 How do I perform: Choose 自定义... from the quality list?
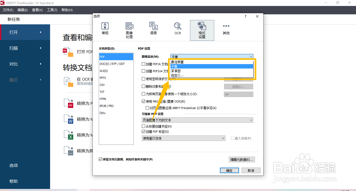click(212, 75)
